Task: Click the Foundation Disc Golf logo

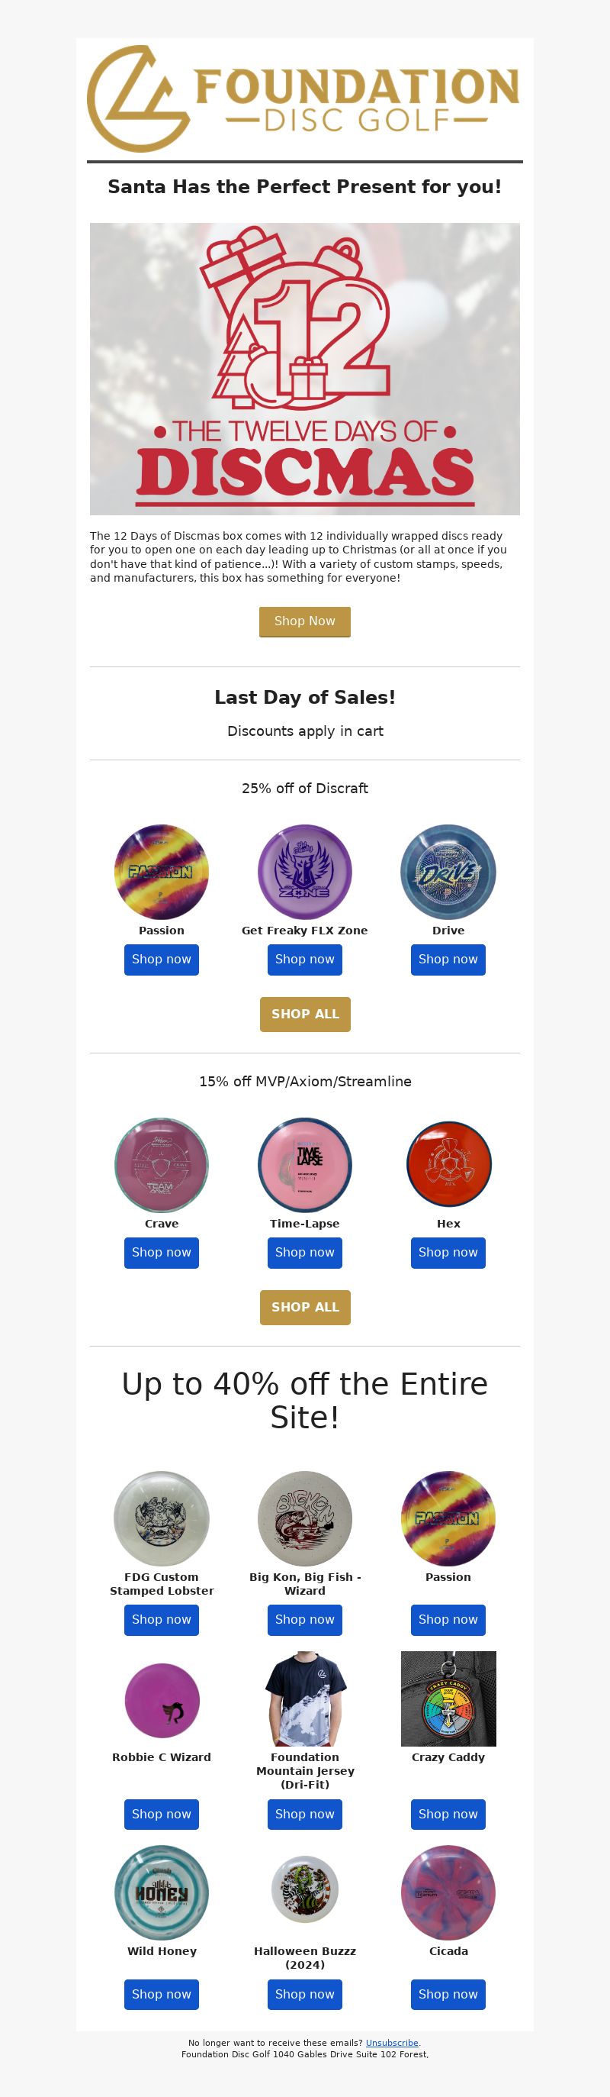Action: pos(304,98)
